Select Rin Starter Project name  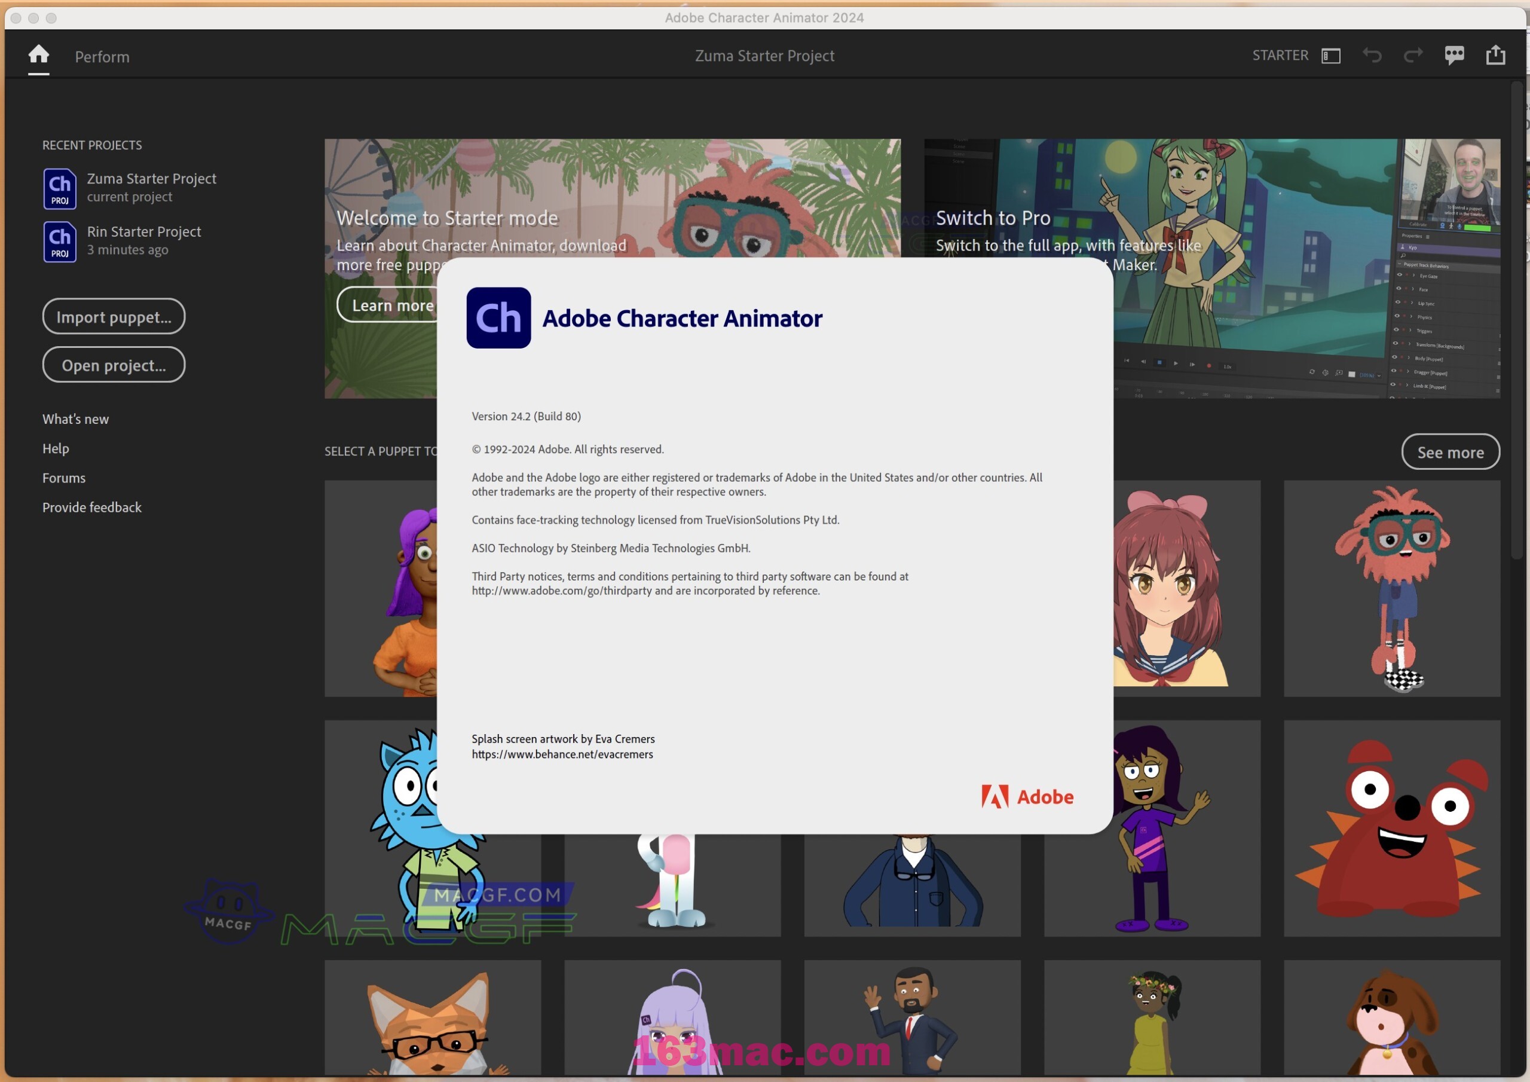coord(144,231)
